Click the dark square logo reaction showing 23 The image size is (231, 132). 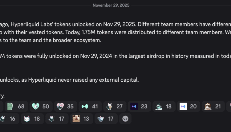(139, 107)
